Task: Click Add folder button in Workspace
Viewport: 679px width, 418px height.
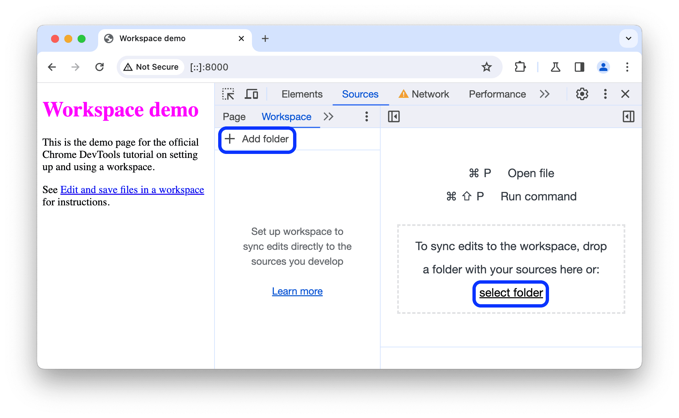Action: [x=257, y=138]
